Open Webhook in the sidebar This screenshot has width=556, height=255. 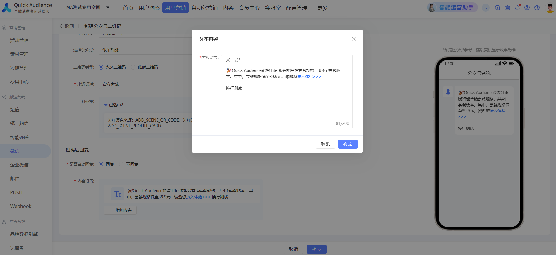coord(21,206)
